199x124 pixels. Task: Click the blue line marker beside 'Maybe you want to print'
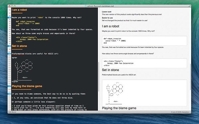tap(9, 18)
